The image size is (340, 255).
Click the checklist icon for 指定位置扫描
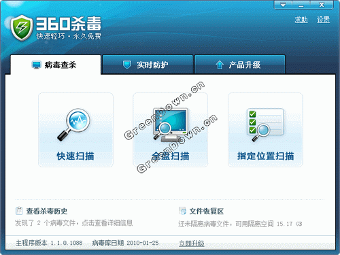pos(265,125)
